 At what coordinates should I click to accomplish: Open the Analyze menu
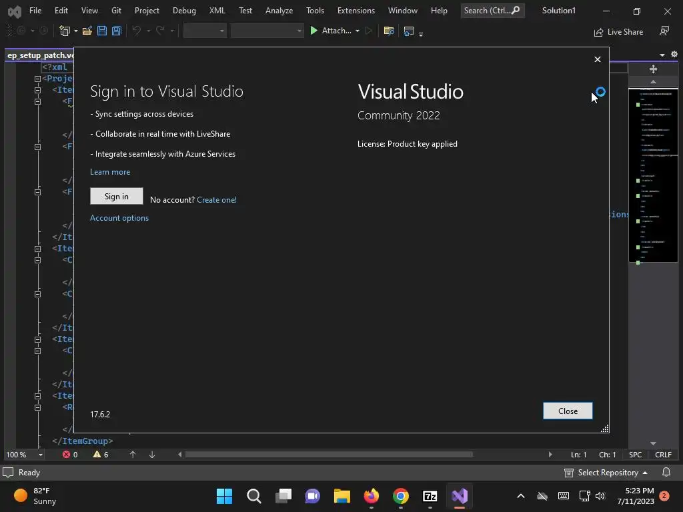tap(279, 11)
